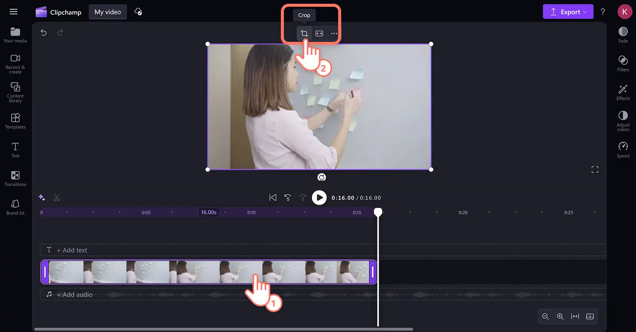This screenshot has height=332, width=636.
Task: Open the K account avatar
Action: [625, 12]
